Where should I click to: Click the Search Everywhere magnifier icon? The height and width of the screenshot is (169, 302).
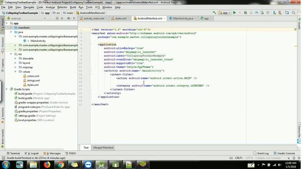point(294,13)
